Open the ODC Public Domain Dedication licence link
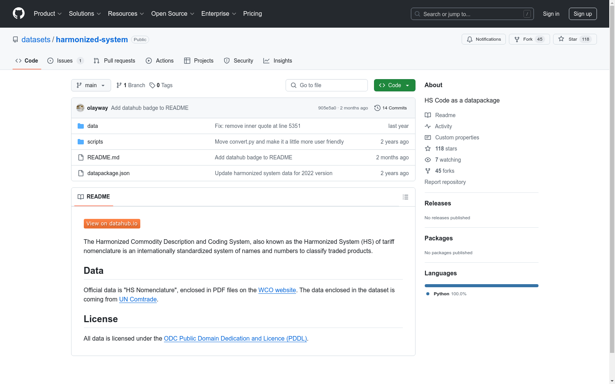This screenshot has width=615, height=384. tap(236, 339)
